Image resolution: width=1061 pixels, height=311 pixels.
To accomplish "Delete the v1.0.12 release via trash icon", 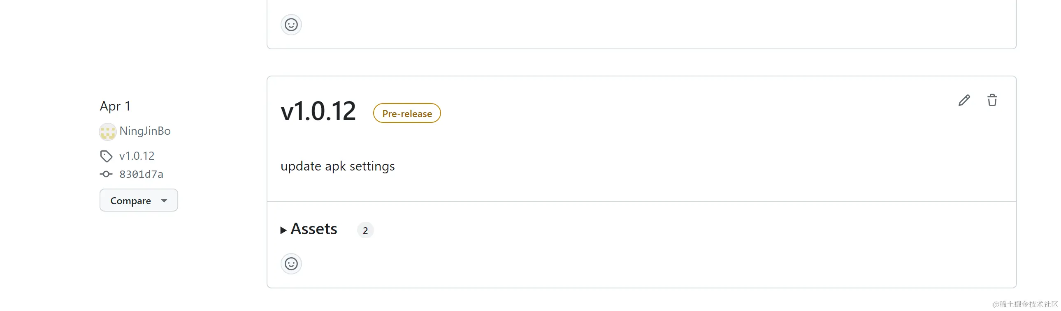I will pyautogui.click(x=992, y=100).
